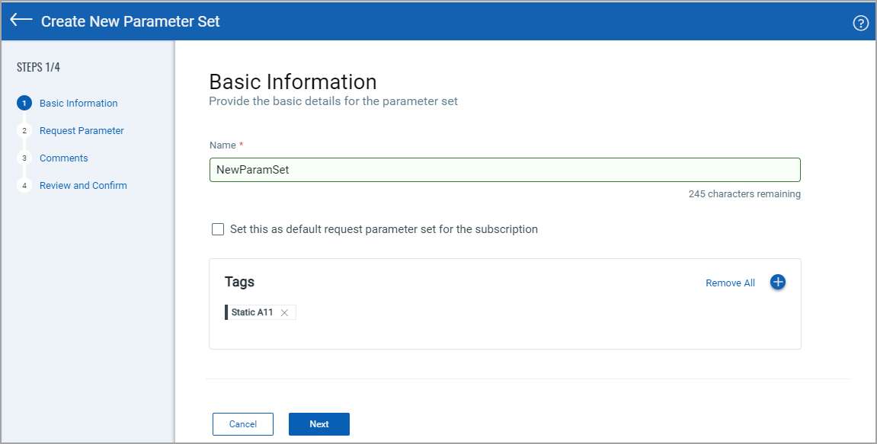Go to Request Parameter step
This screenshot has width=877, height=444.
tap(82, 131)
